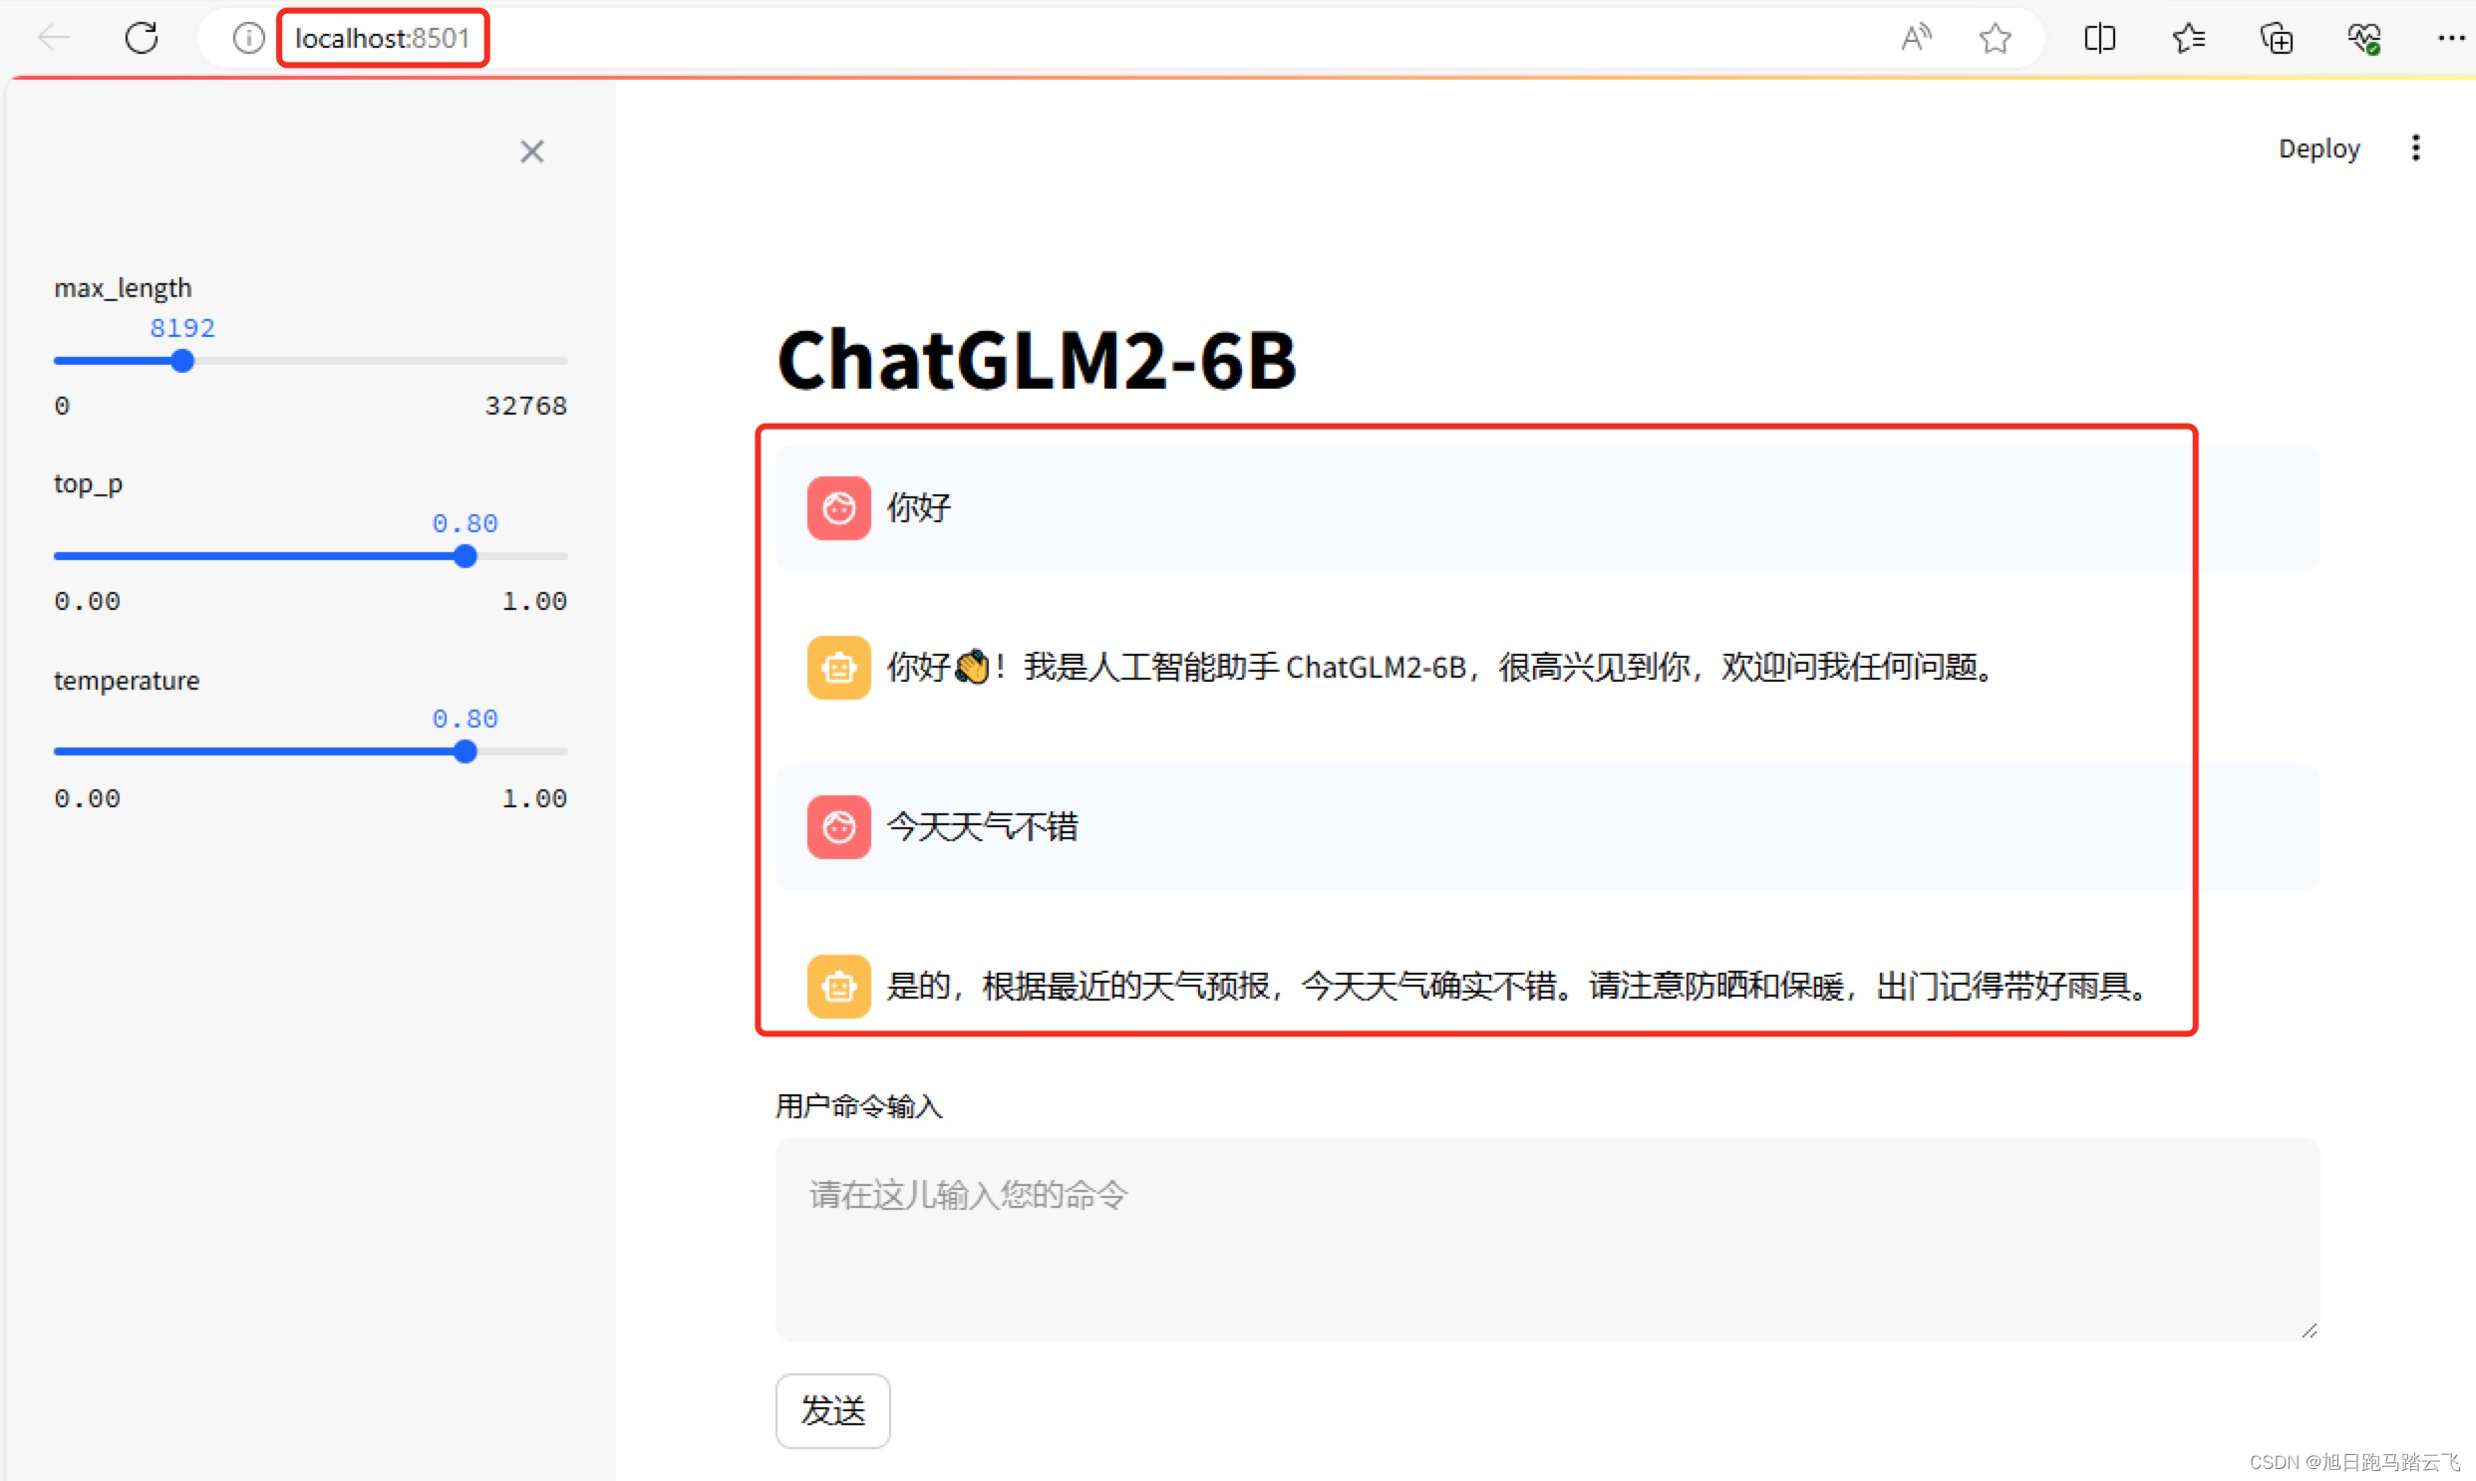This screenshot has height=1481, width=2476.
Task: Open the read aloud icon
Action: tap(1915, 38)
